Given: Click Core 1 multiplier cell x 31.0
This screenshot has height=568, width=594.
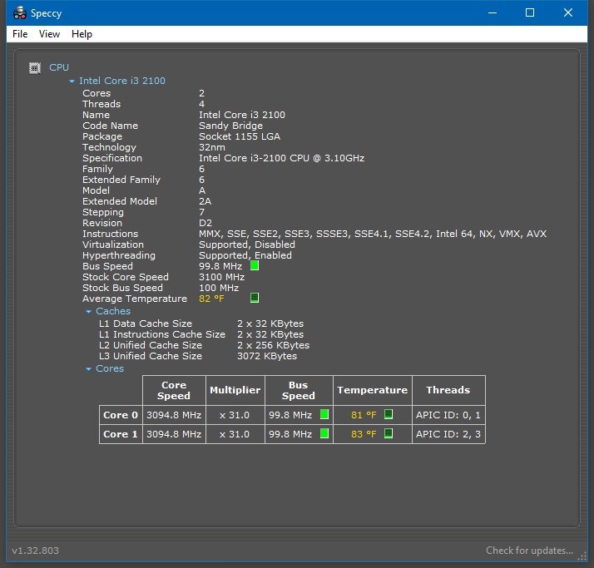Looking at the screenshot, I should pyautogui.click(x=235, y=434).
